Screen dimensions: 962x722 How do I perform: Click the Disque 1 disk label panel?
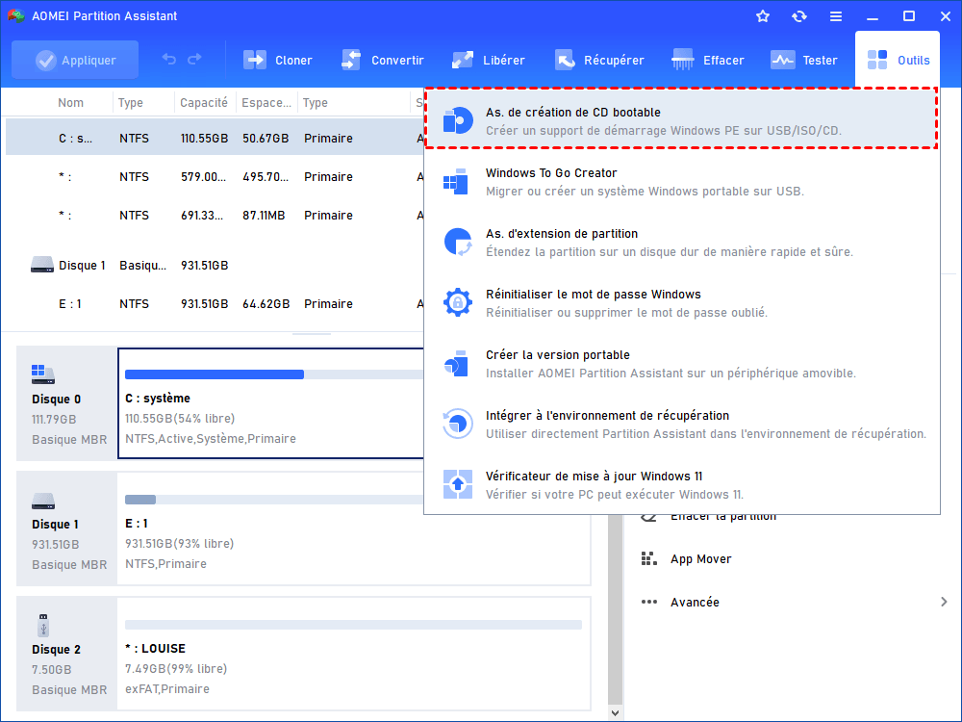click(x=67, y=529)
